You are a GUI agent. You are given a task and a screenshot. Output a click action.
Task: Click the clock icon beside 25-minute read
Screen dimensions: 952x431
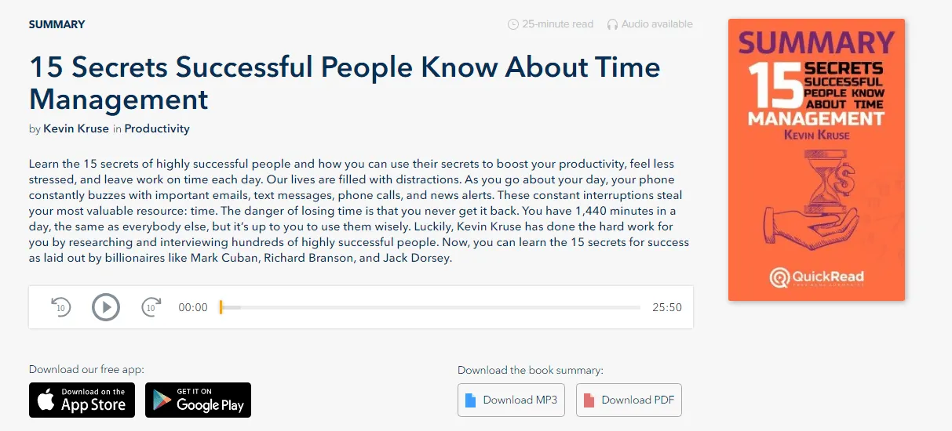pos(513,24)
